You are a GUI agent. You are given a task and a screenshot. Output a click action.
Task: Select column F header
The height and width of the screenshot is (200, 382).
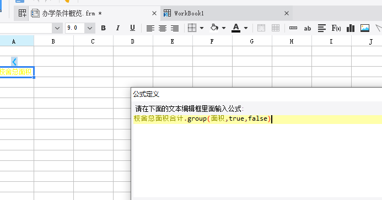click(212, 41)
